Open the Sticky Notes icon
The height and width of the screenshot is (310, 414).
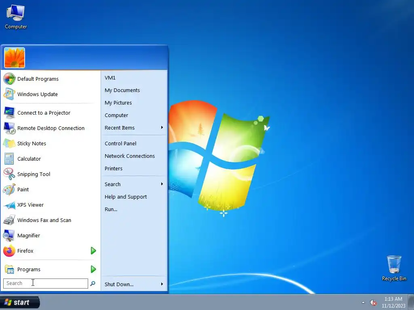pos(9,143)
